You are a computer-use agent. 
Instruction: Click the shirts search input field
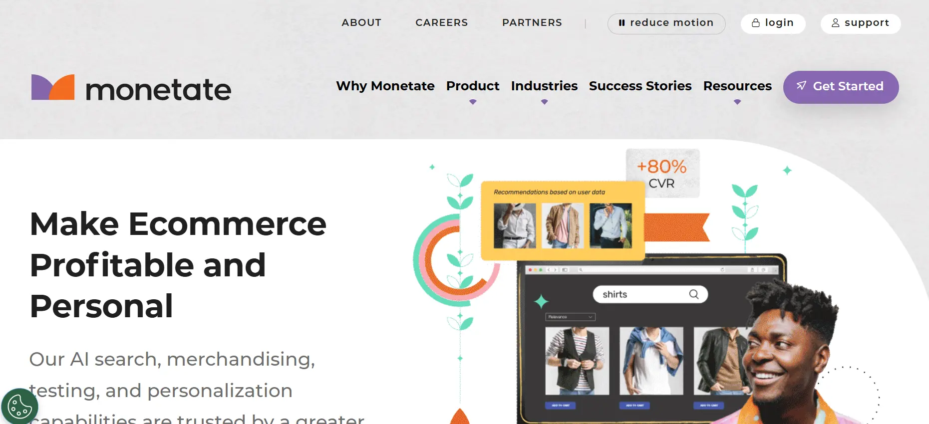[650, 294]
